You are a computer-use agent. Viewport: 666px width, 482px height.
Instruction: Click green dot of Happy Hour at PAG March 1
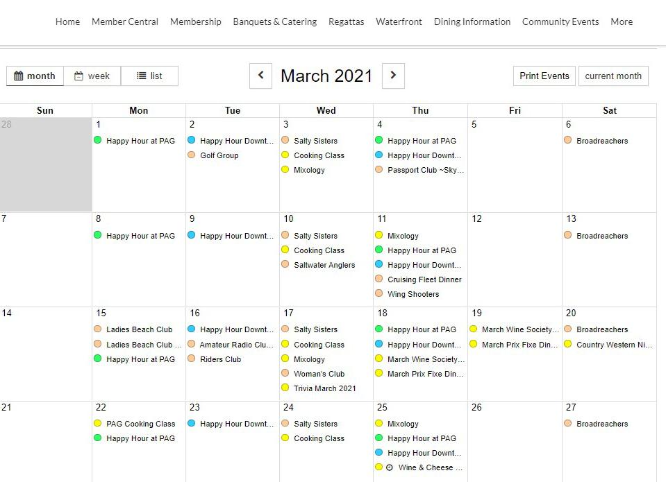point(98,140)
